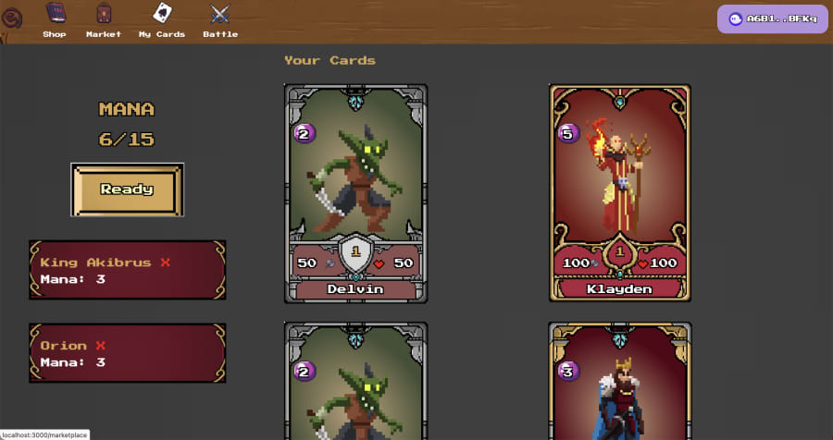Screen dimensions: 833x440
Task: Remove Orion with the red X
Action: [x=100, y=346]
